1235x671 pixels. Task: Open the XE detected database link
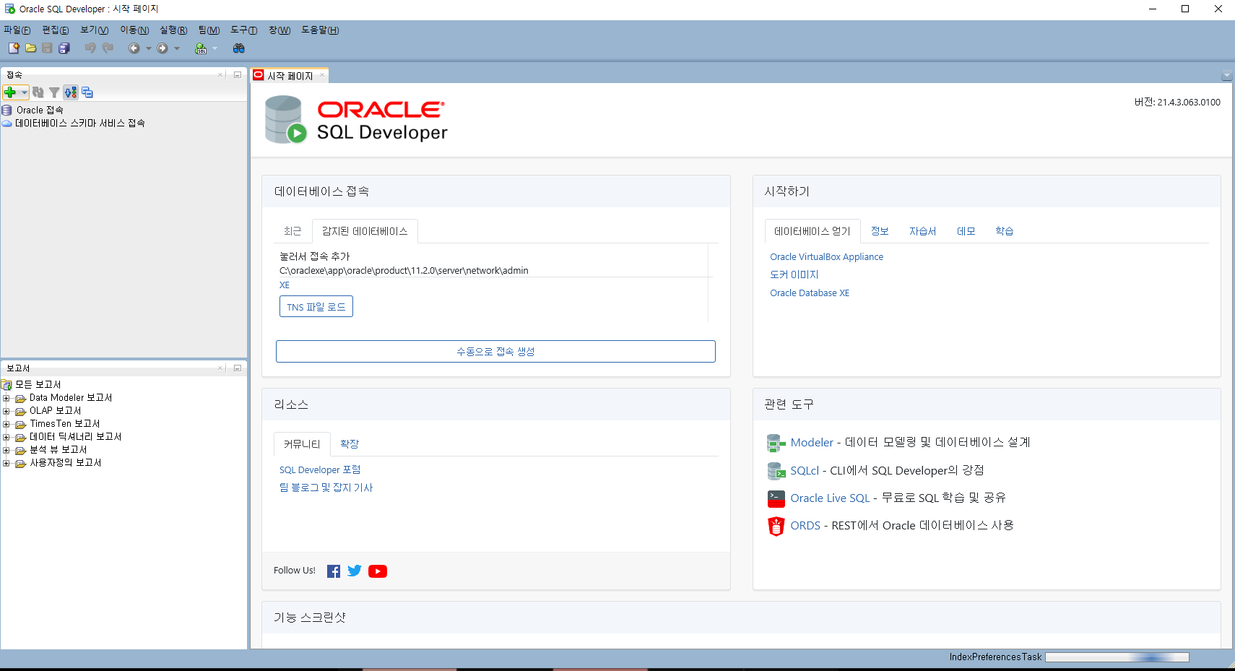click(285, 285)
